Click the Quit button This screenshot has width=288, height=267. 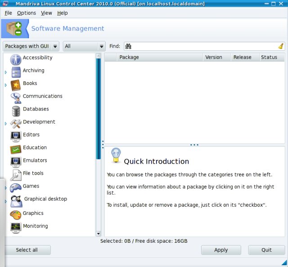pyautogui.click(x=266, y=250)
